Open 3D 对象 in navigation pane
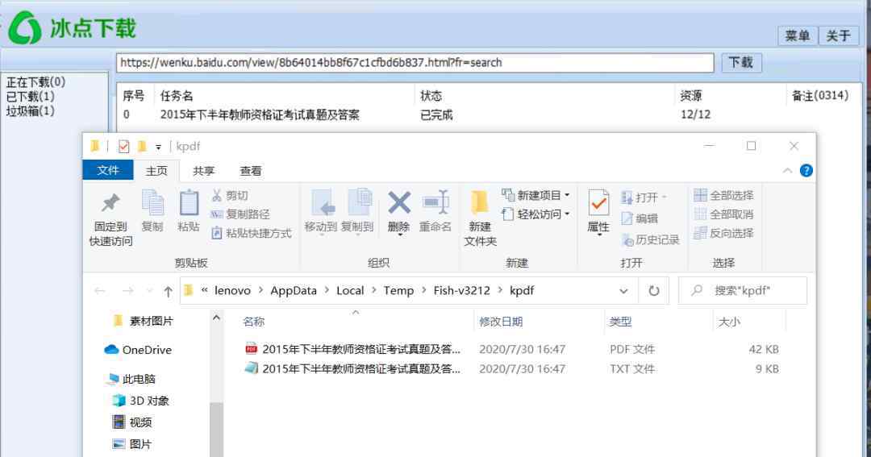This screenshot has width=871, height=457. pos(141,401)
